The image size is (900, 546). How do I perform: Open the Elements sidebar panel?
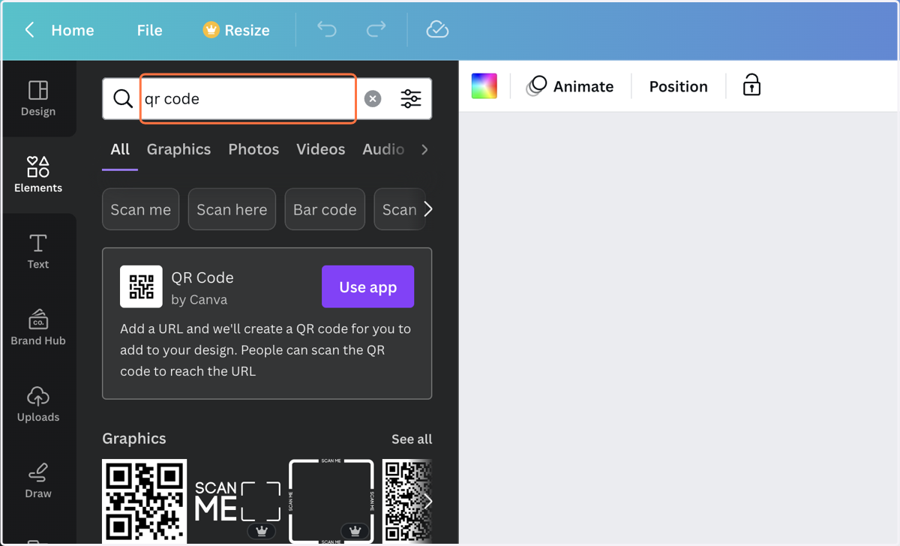pyautogui.click(x=38, y=175)
